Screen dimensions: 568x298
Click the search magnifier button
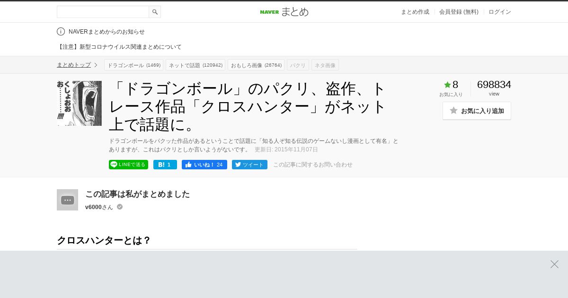tap(155, 12)
